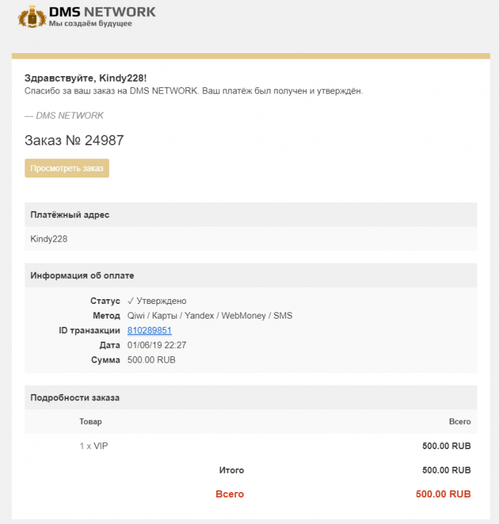Click the Товар column header
Image resolution: width=499 pixels, height=524 pixels.
(x=90, y=421)
